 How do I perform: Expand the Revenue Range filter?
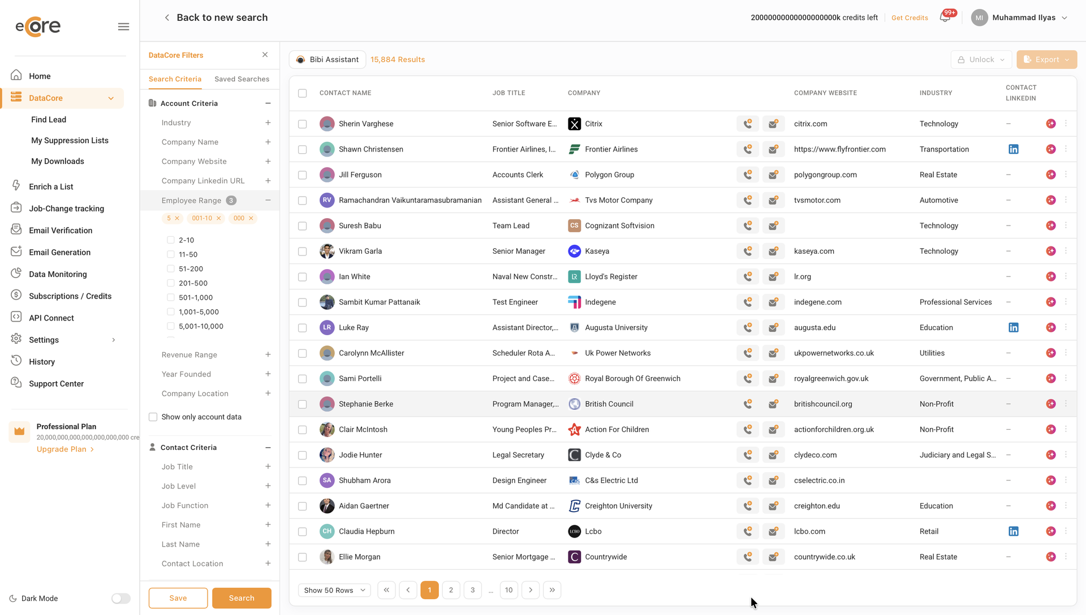click(268, 355)
